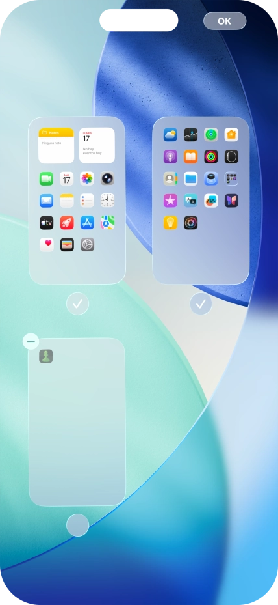Screen dimensions: 278x605
Task: Confirm with the OK button
Action: pos(225,21)
